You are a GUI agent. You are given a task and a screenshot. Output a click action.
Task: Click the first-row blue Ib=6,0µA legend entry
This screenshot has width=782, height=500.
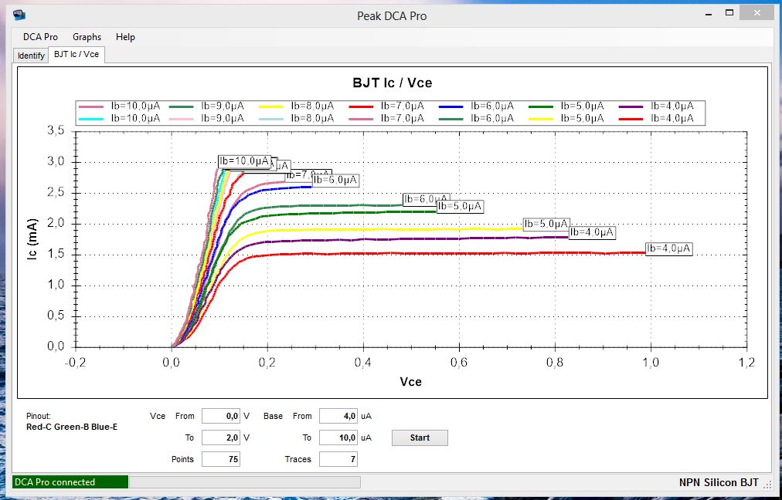[476, 106]
